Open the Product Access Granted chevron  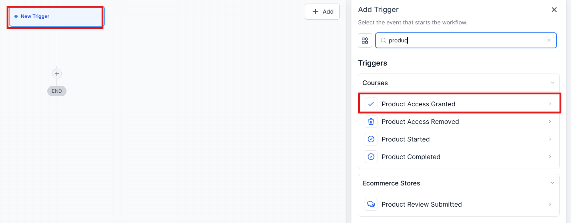[550, 104]
